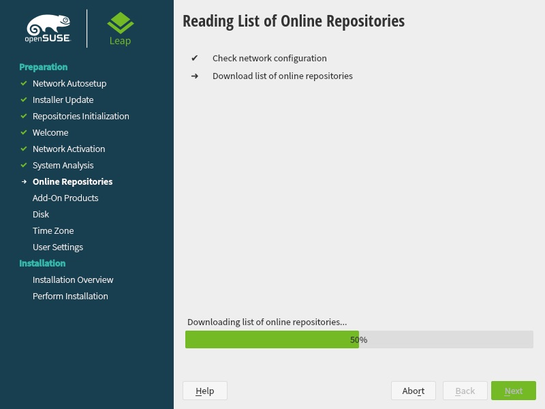Click the checkmark beside Network Autosetup
The image size is (545, 409).
[24, 83]
